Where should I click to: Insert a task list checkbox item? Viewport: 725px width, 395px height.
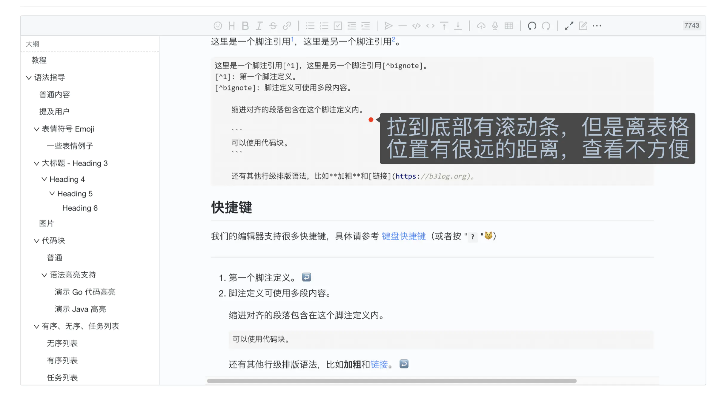coord(338,26)
